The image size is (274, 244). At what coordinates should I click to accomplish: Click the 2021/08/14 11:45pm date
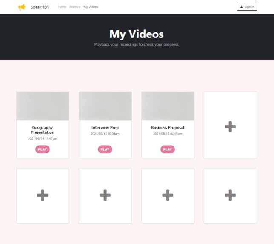[43, 138]
